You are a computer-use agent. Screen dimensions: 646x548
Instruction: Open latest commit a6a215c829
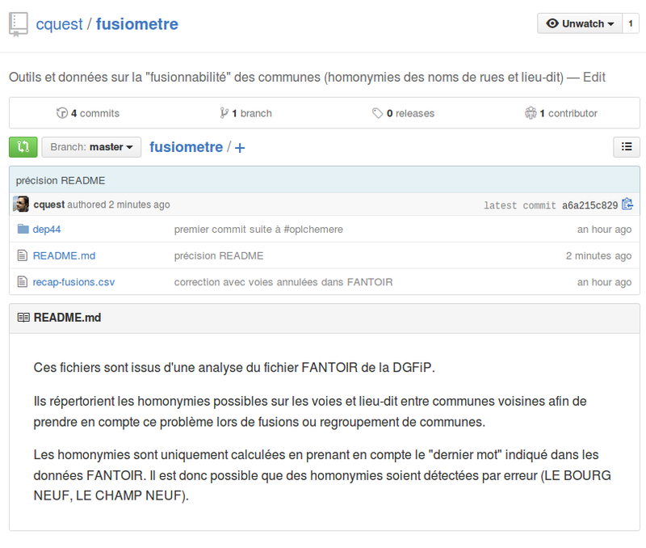tap(589, 205)
